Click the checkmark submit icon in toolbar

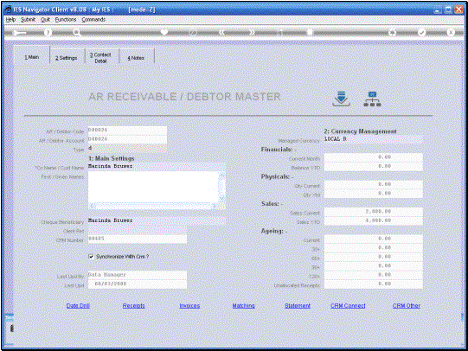(x=421, y=32)
